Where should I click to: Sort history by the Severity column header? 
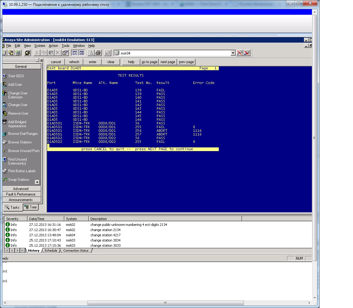pos(16,219)
